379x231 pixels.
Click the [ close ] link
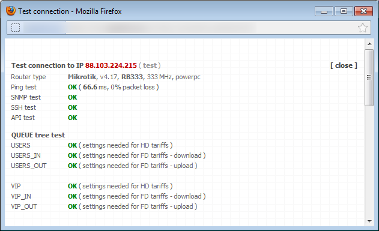click(344, 65)
